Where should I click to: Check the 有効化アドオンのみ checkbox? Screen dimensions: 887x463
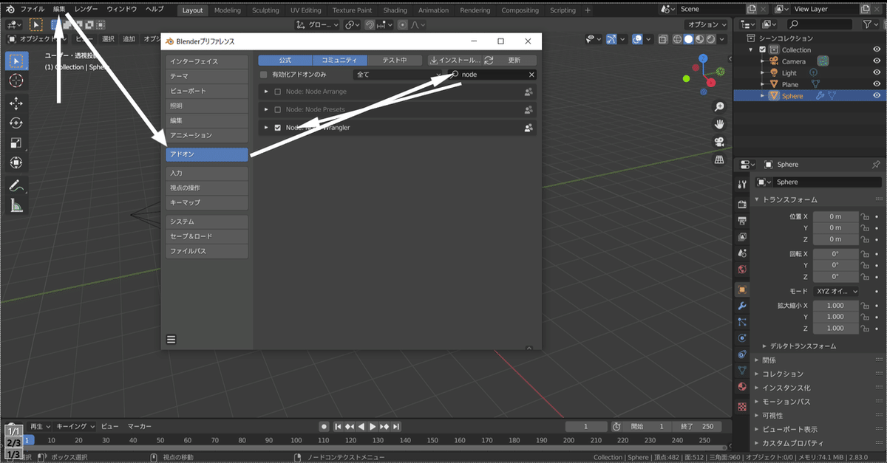point(264,75)
